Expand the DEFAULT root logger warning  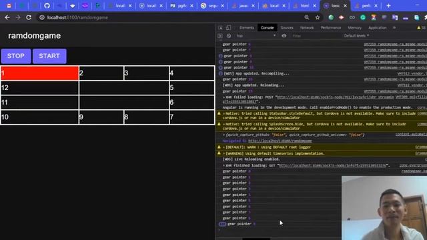click(224, 147)
